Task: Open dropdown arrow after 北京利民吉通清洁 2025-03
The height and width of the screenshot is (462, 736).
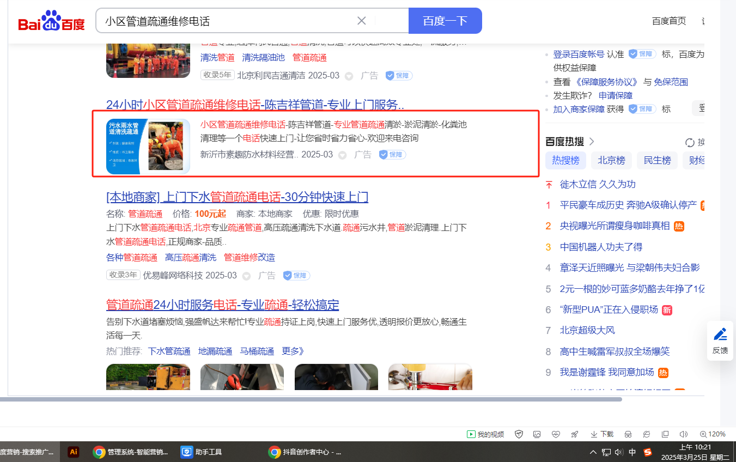Action: tap(349, 76)
